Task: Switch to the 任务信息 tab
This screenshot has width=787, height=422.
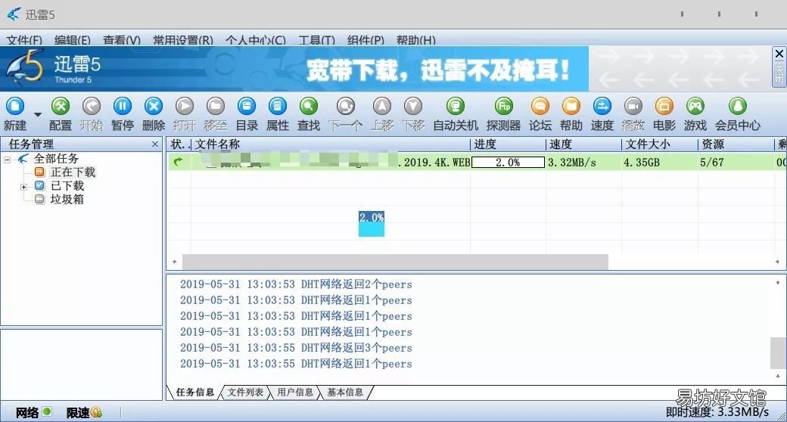Action: point(194,393)
